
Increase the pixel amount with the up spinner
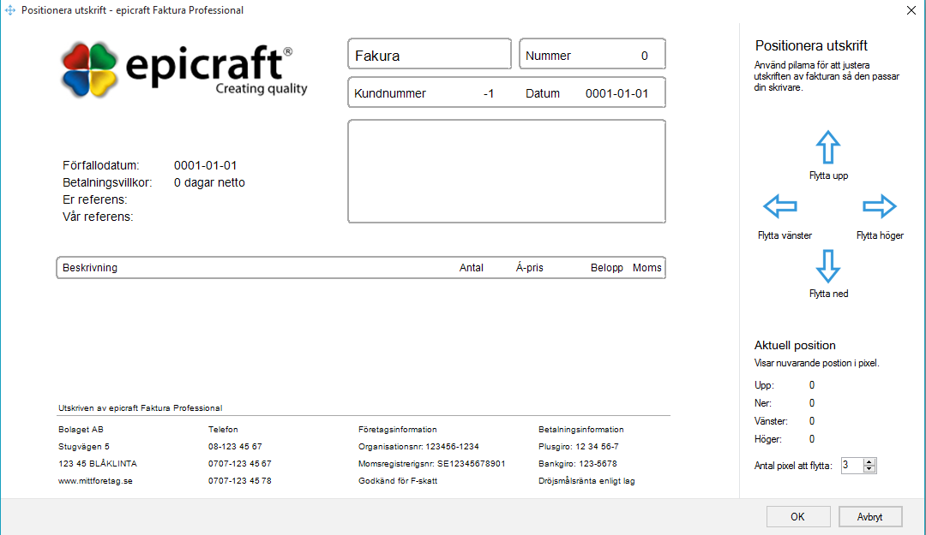(869, 462)
